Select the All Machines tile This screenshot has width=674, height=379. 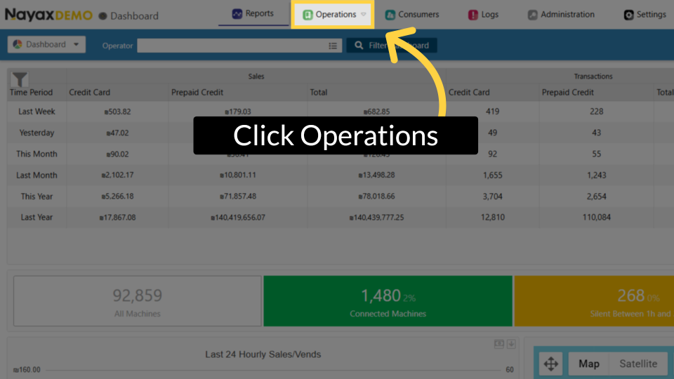(137, 301)
